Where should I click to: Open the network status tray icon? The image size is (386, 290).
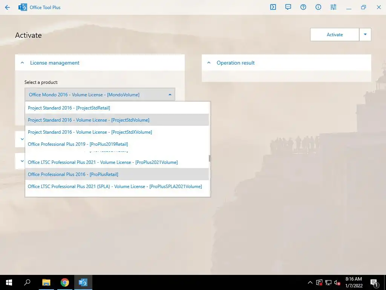[x=328, y=282]
